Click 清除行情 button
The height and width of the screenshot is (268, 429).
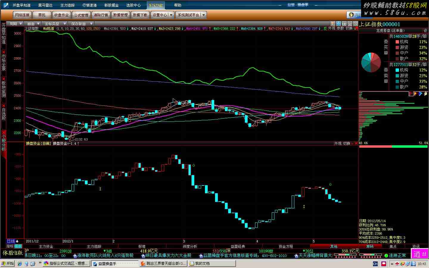101,15
